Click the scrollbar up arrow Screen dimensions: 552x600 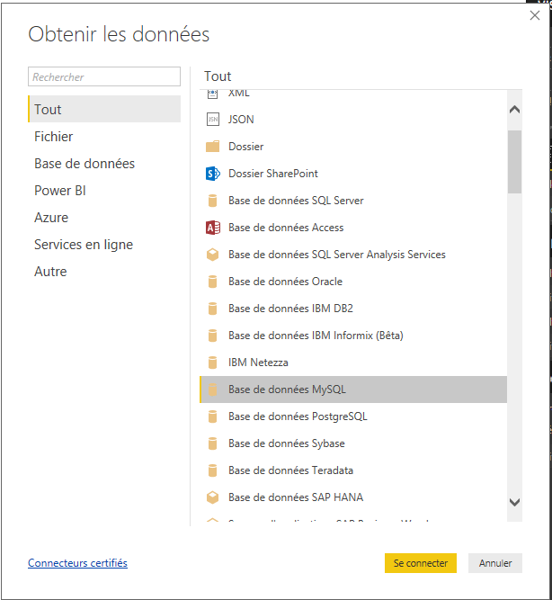514,110
